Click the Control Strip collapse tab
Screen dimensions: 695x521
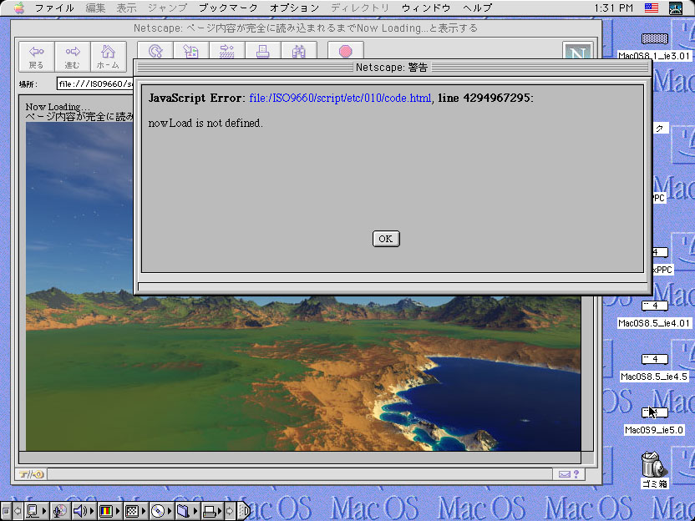coord(244,511)
